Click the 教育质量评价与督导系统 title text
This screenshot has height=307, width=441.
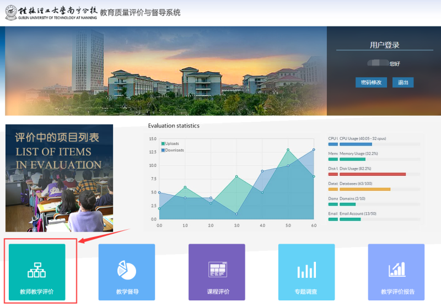[140, 13]
